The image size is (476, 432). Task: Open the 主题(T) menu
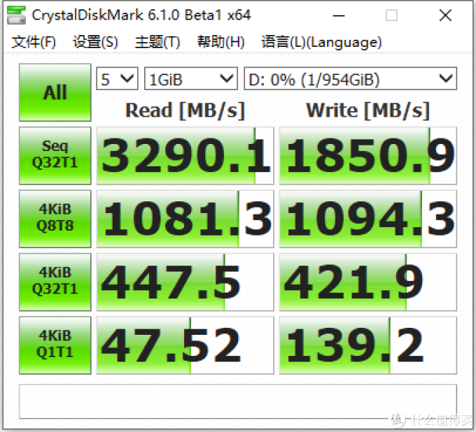(x=157, y=42)
